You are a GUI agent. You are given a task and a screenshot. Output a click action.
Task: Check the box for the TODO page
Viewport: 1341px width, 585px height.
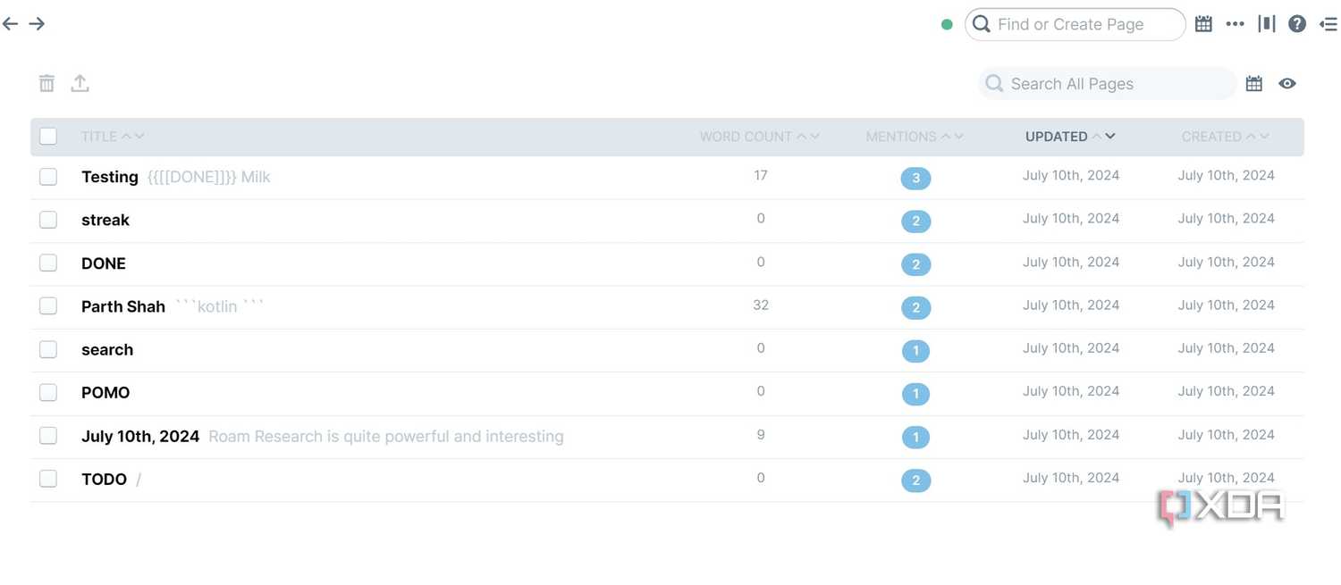click(x=48, y=479)
